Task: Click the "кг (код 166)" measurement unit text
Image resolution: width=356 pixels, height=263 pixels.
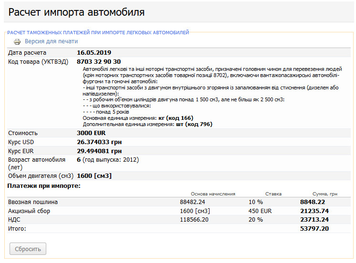Action: coord(176,118)
